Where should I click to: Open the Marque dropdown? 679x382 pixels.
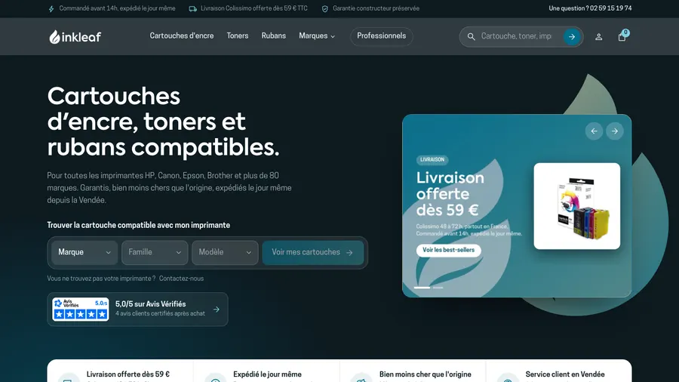coord(84,252)
